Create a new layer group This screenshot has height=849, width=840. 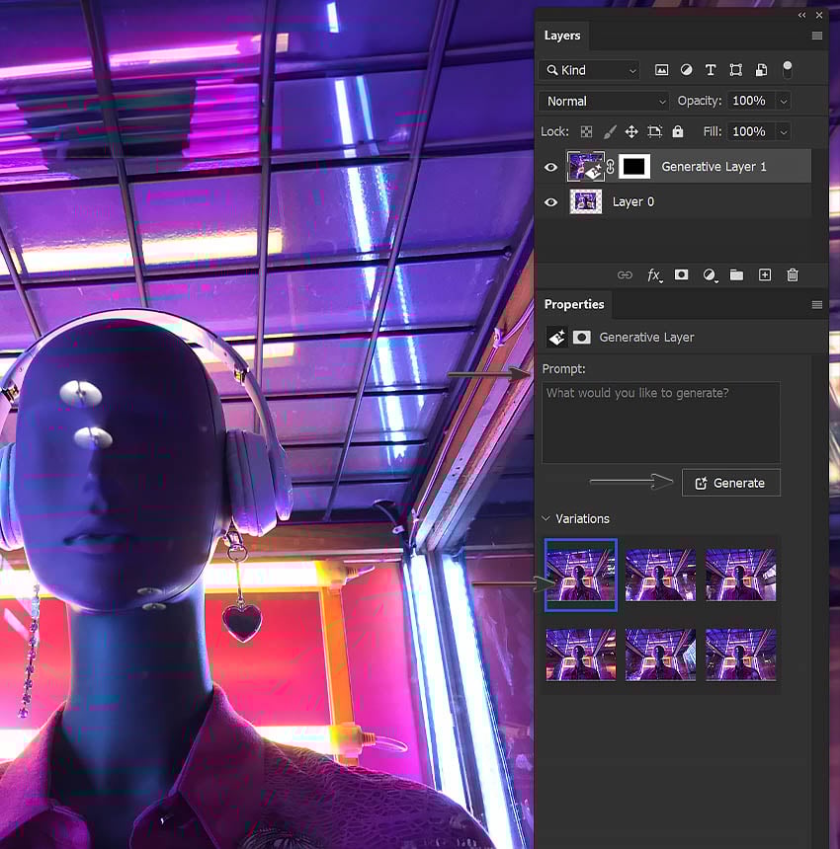pyautogui.click(x=736, y=274)
